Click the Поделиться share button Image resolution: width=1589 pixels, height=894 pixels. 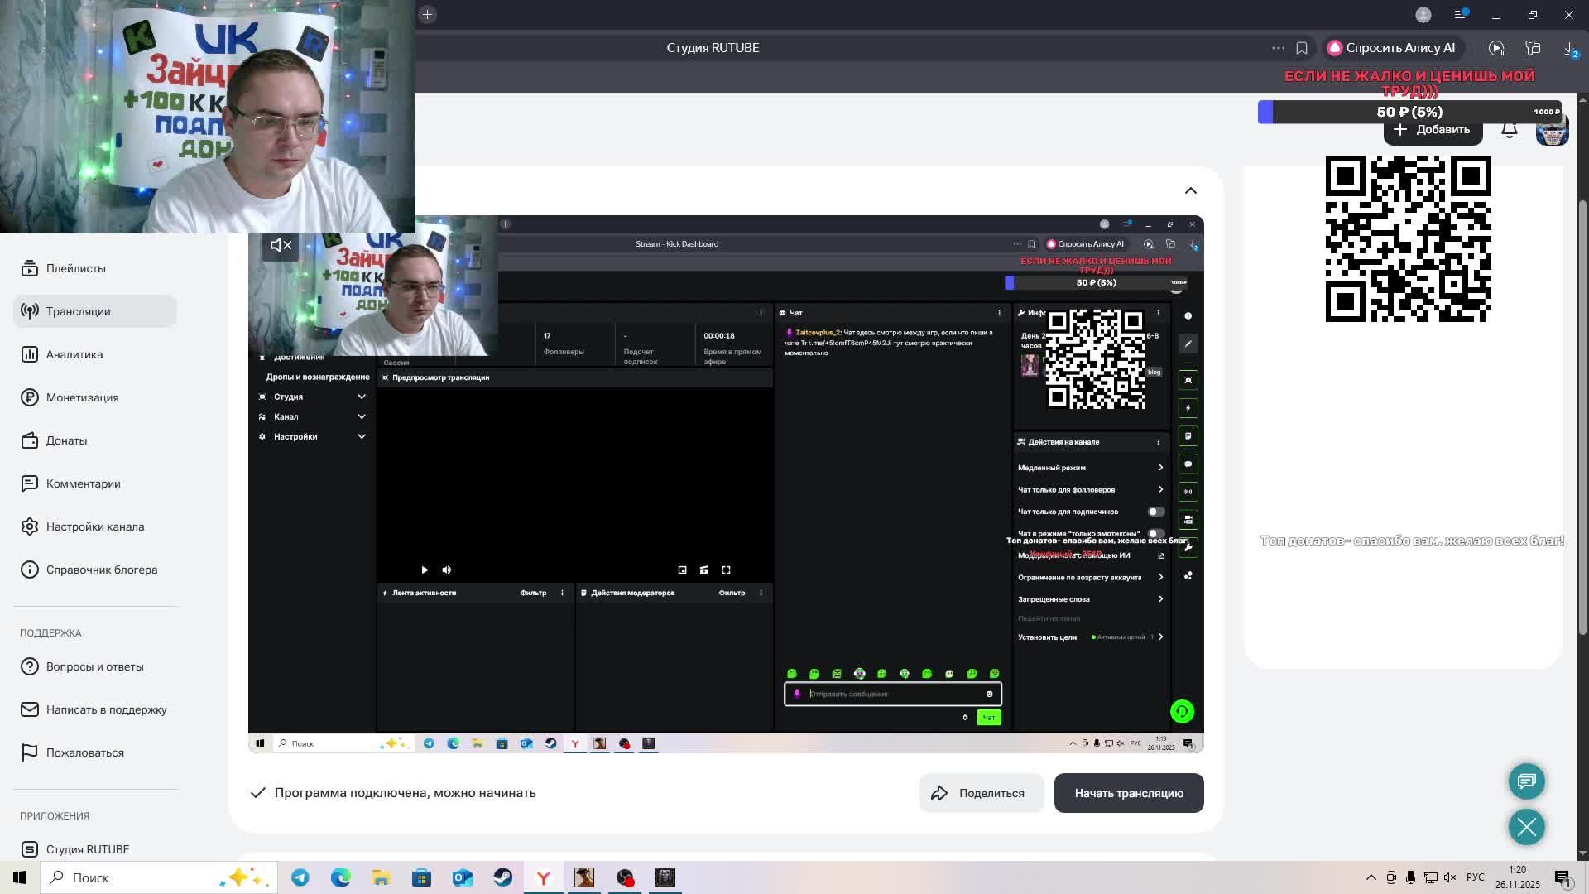980,793
